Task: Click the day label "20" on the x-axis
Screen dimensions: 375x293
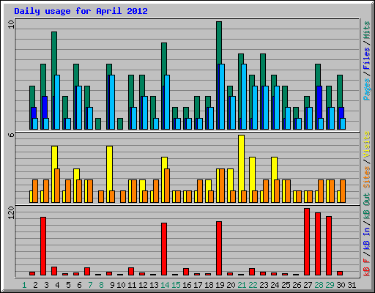Action: (x=231, y=285)
